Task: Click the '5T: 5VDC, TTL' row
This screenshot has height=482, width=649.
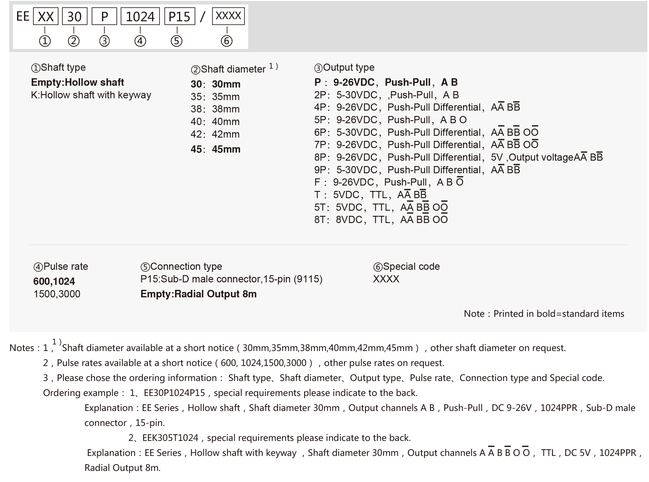Action: tap(381, 207)
